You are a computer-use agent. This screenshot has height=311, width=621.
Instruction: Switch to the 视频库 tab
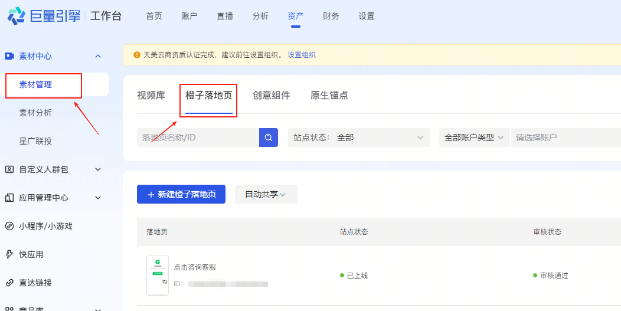pyautogui.click(x=151, y=96)
